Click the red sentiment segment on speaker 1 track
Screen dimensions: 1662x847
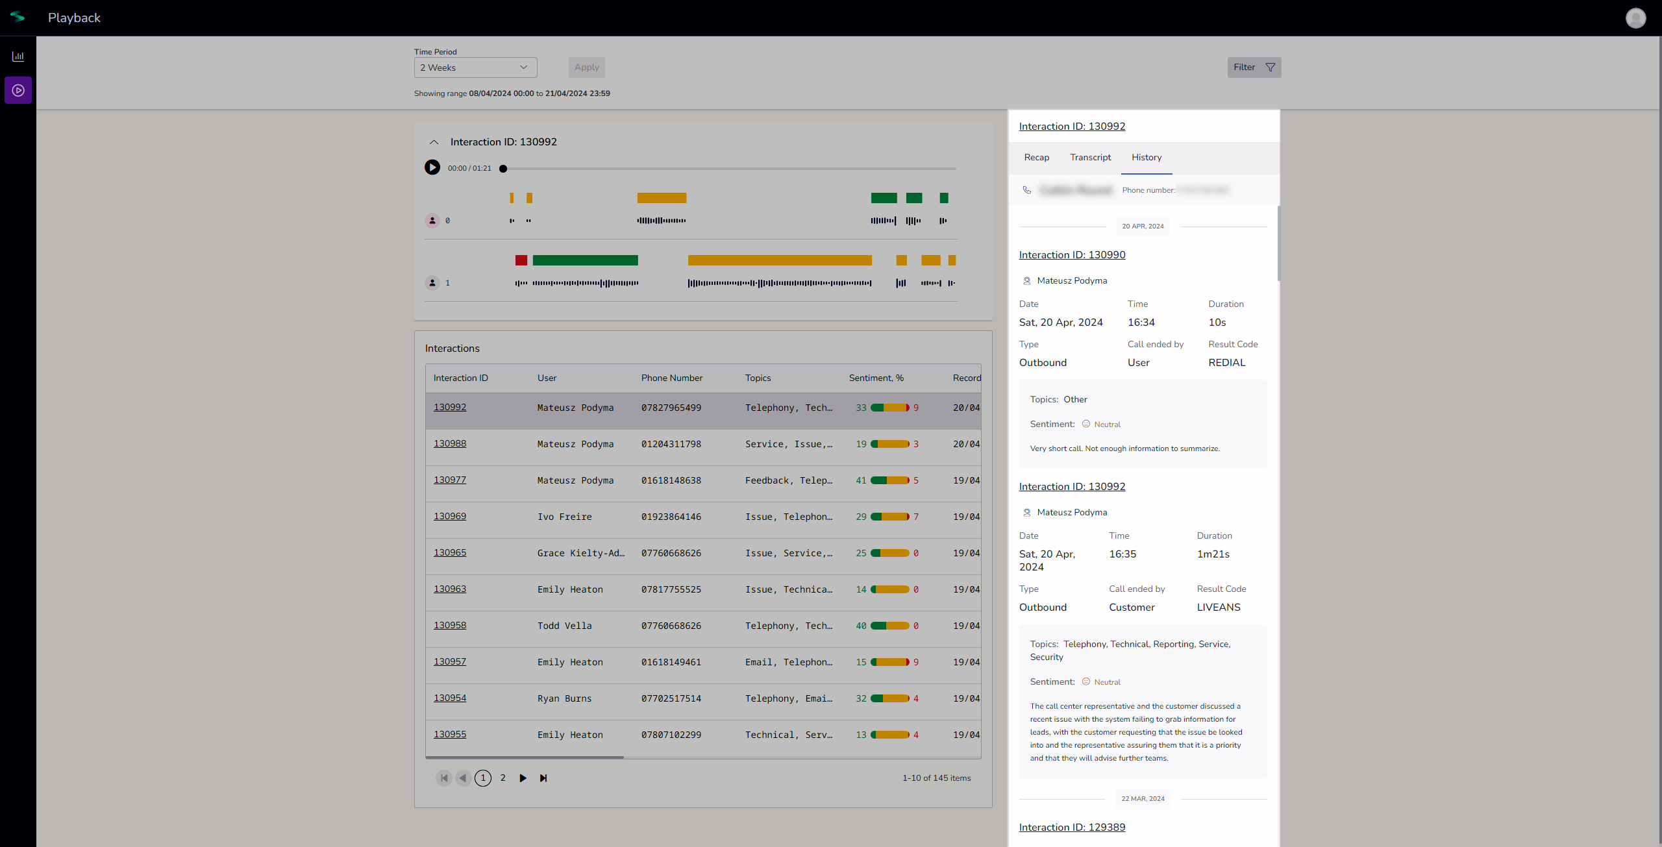521,260
